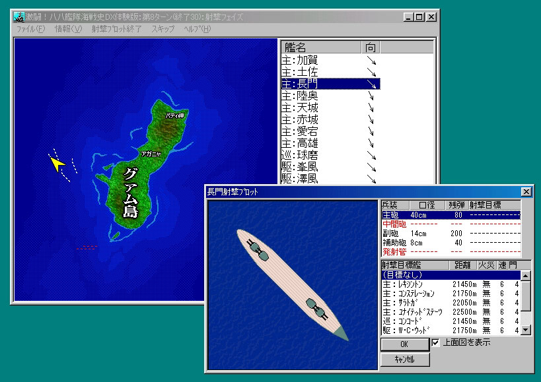Toggle the 上面図を表示 checkbox
The height and width of the screenshot is (382, 541).
pyautogui.click(x=435, y=342)
